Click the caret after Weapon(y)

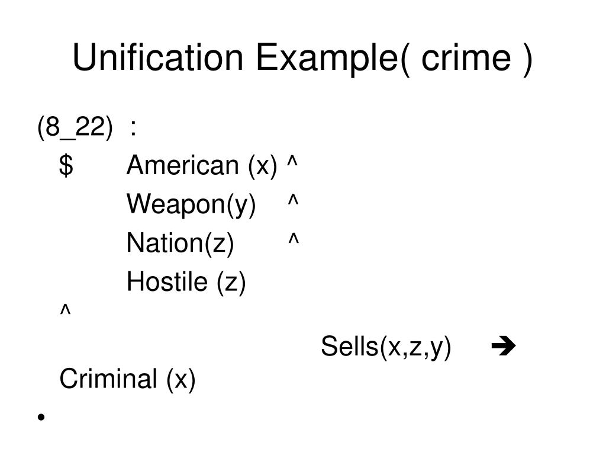[x=293, y=199]
